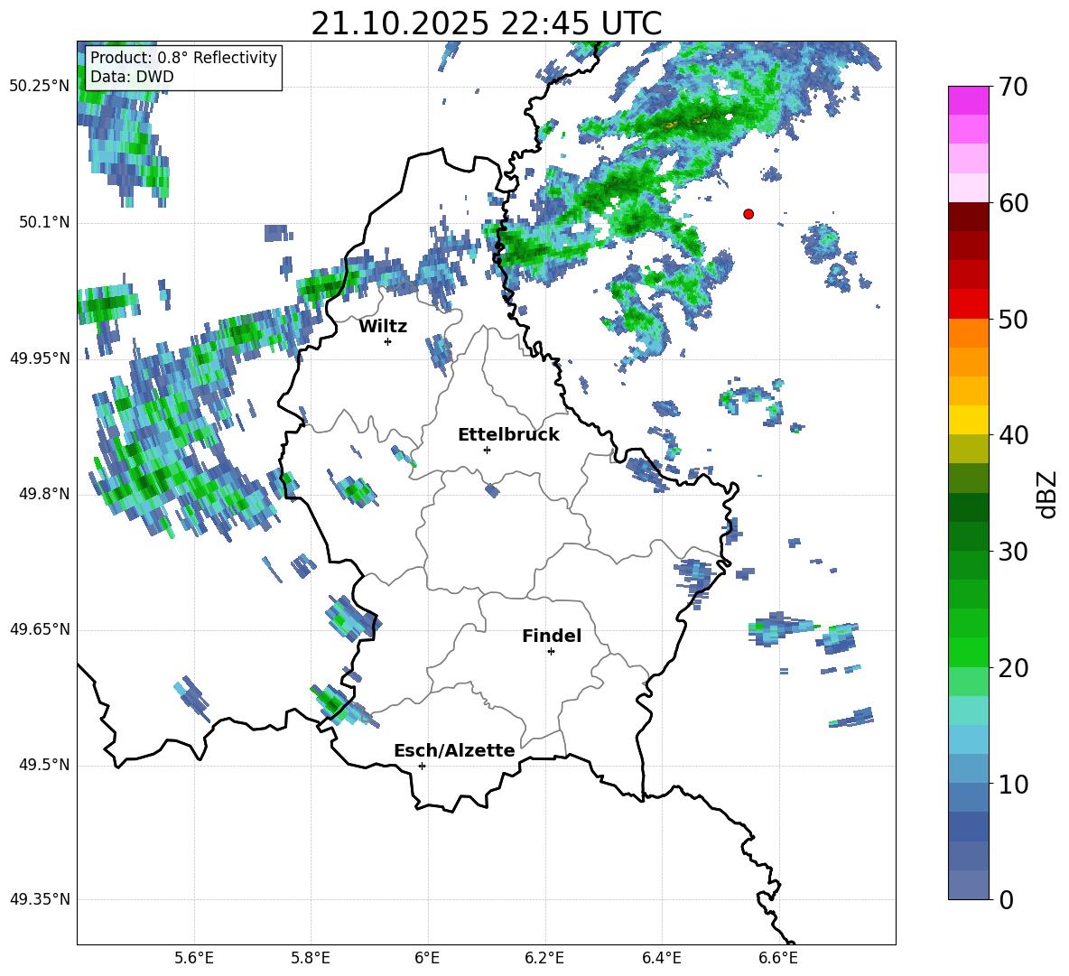
Task: Click the 70 label on the colorbar
Action: [x=1012, y=88]
